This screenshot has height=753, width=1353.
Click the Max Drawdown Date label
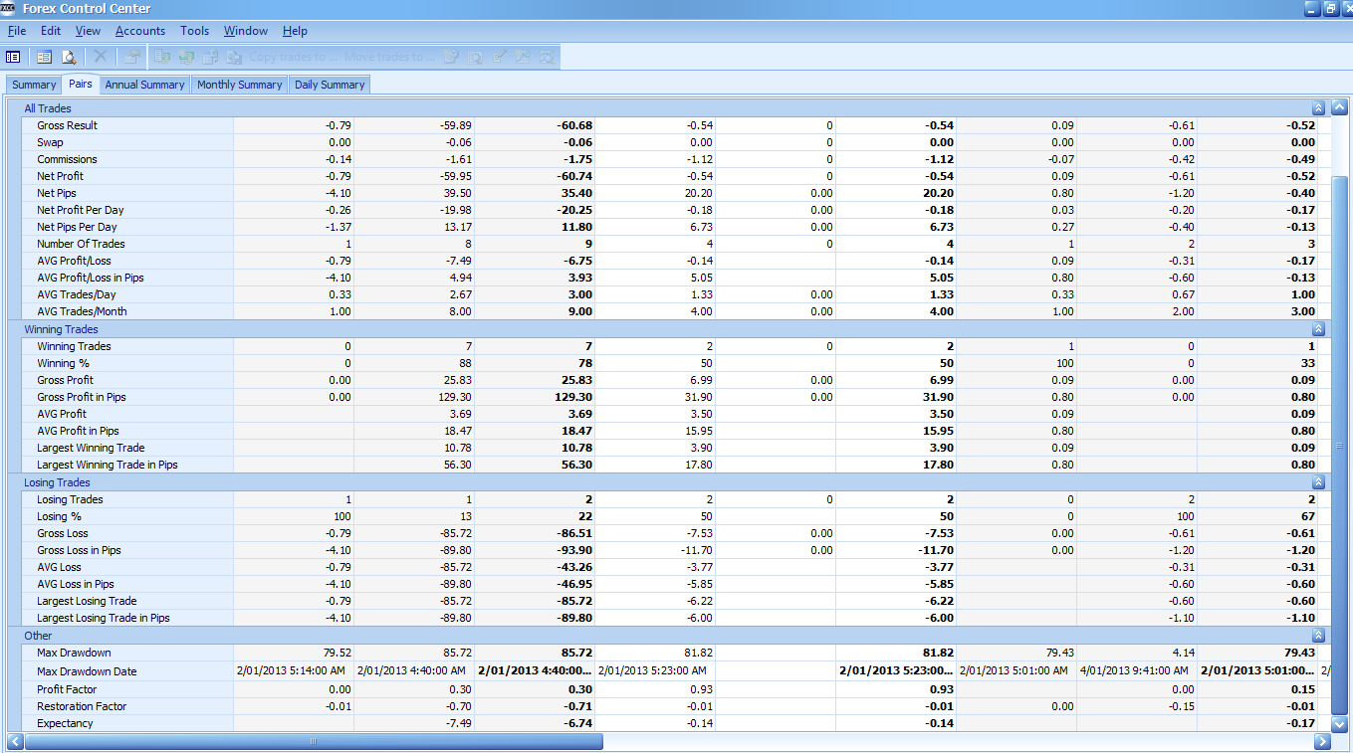point(89,671)
